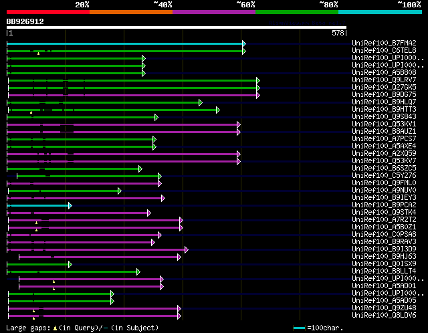
Task: Click the arrowhead at the end of the B8LLT4 bar
Action: coord(138,272)
